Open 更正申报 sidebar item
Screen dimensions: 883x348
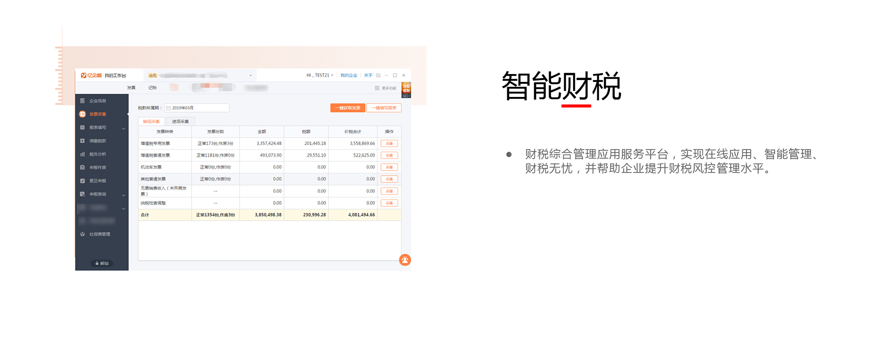(x=97, y=181)
